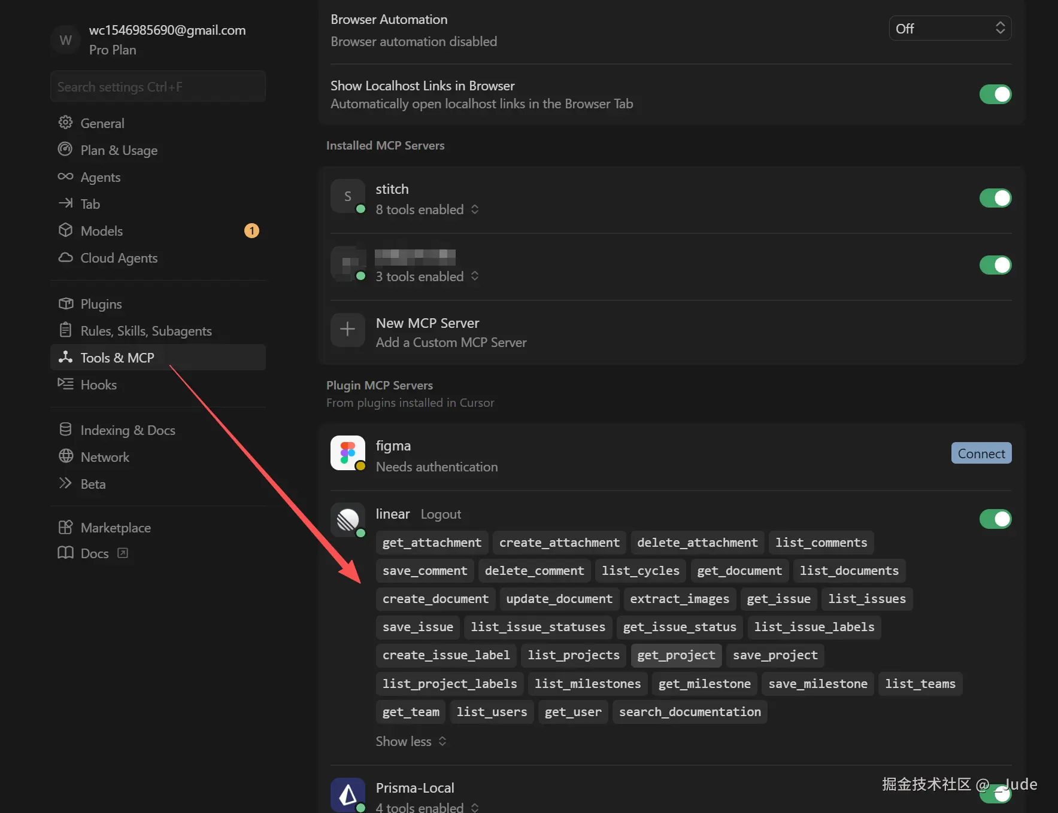Image resolution: width=1058 pixels, height=813 pixels.
Task: Click the list_projects tool chip
Action: 574,655
